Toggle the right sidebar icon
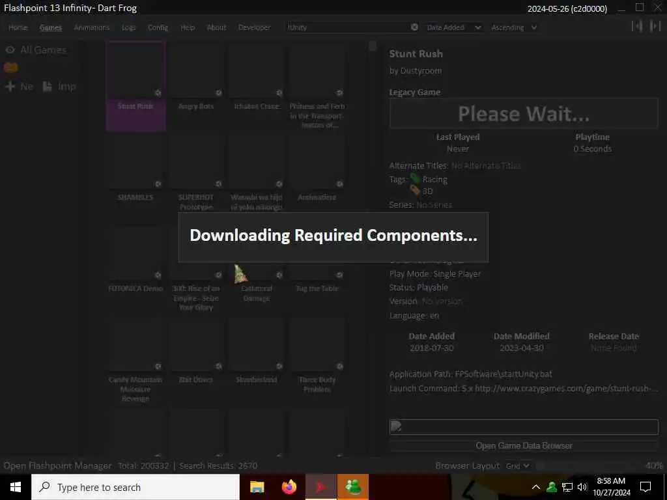 point(655,26)
